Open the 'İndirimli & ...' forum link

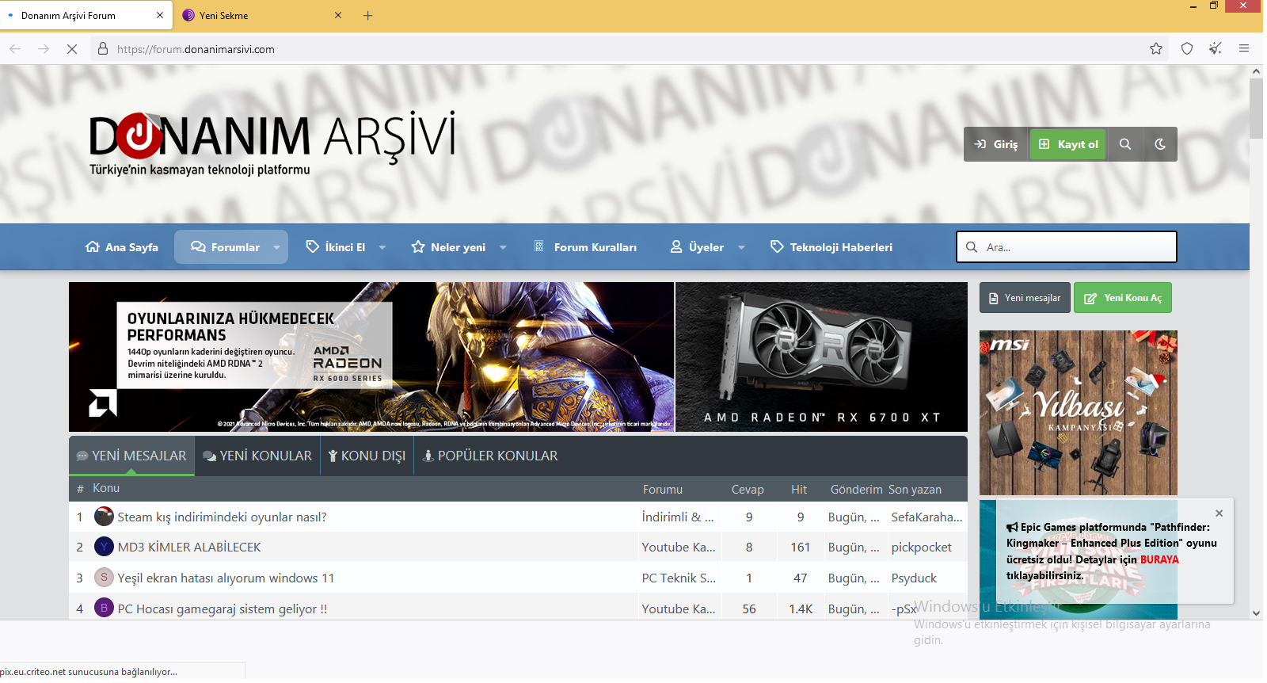(678, 517)
